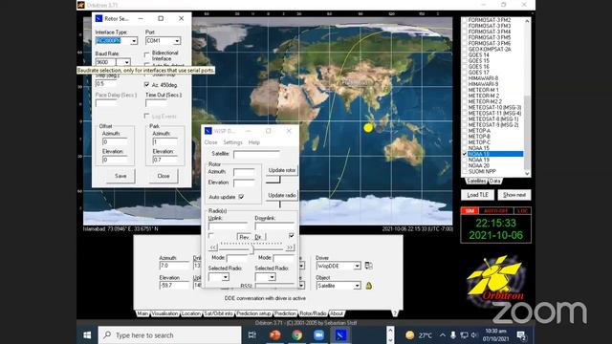Open the Interface Type dropdown

(134, 40)
